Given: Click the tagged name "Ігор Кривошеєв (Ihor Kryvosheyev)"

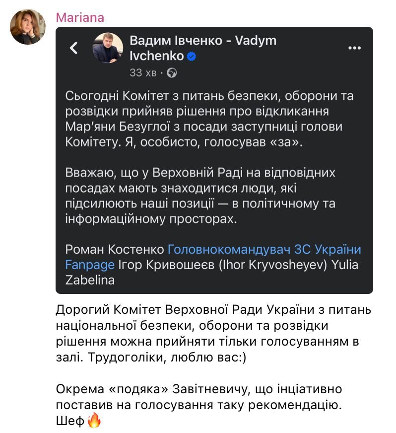Looking at the screenshot, I should coord(222,265).
